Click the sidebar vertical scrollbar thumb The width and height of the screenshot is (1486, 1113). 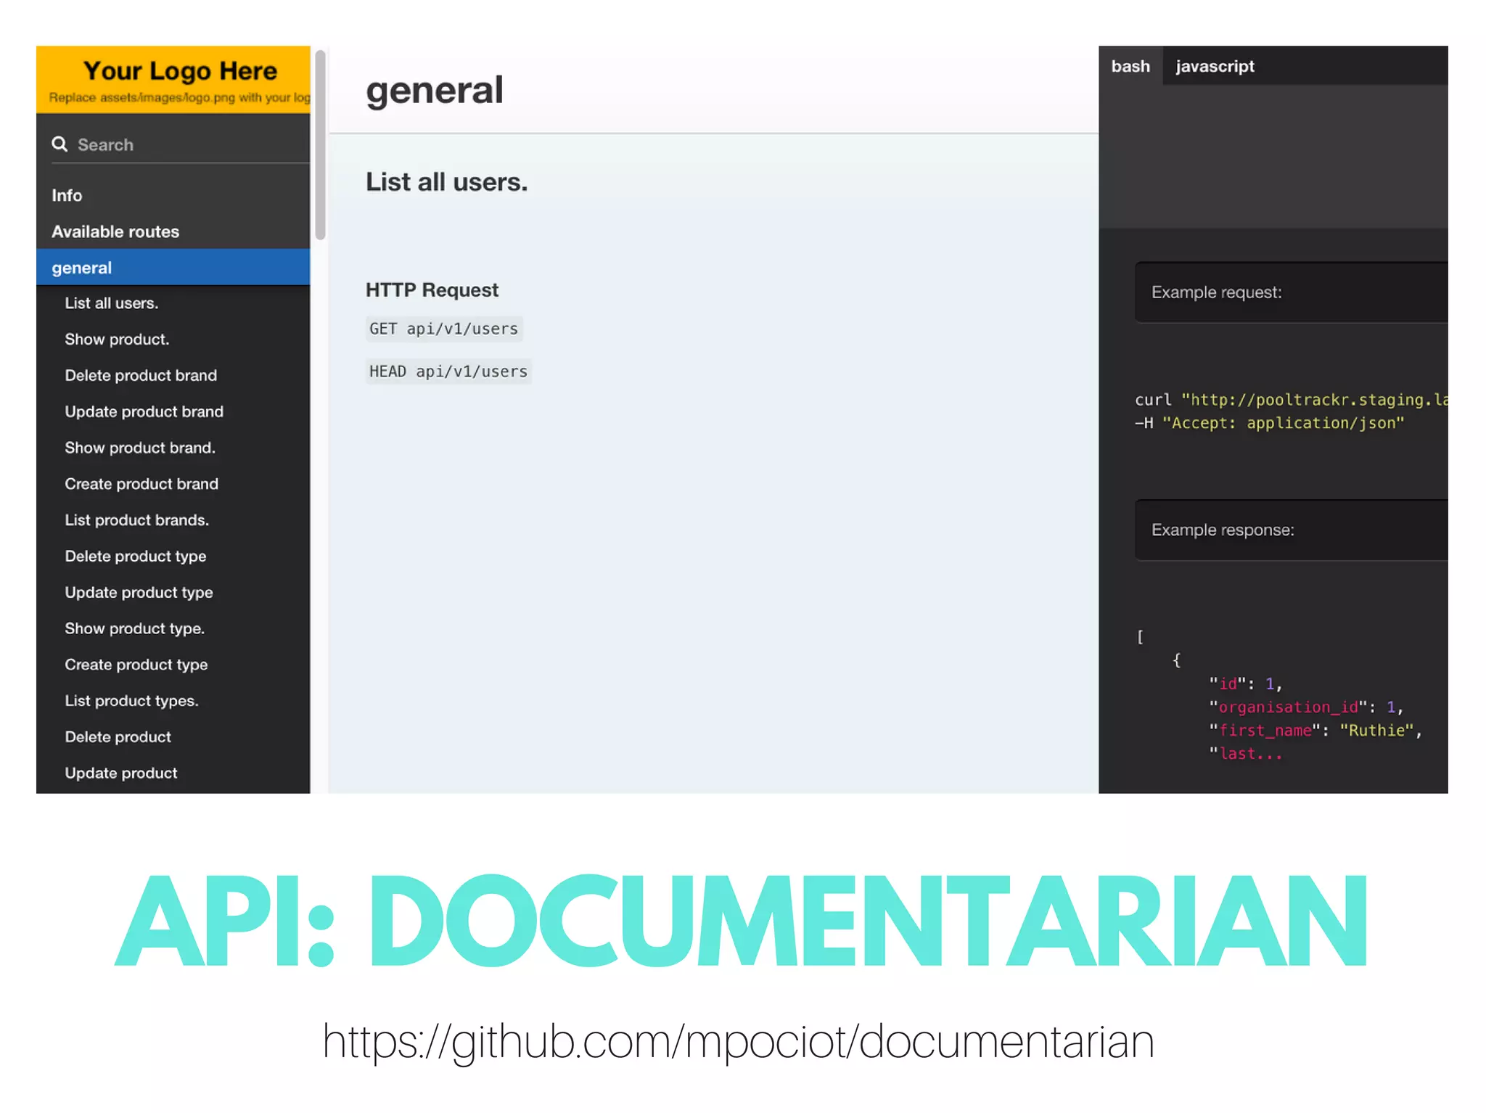click(x=320, y=144)
